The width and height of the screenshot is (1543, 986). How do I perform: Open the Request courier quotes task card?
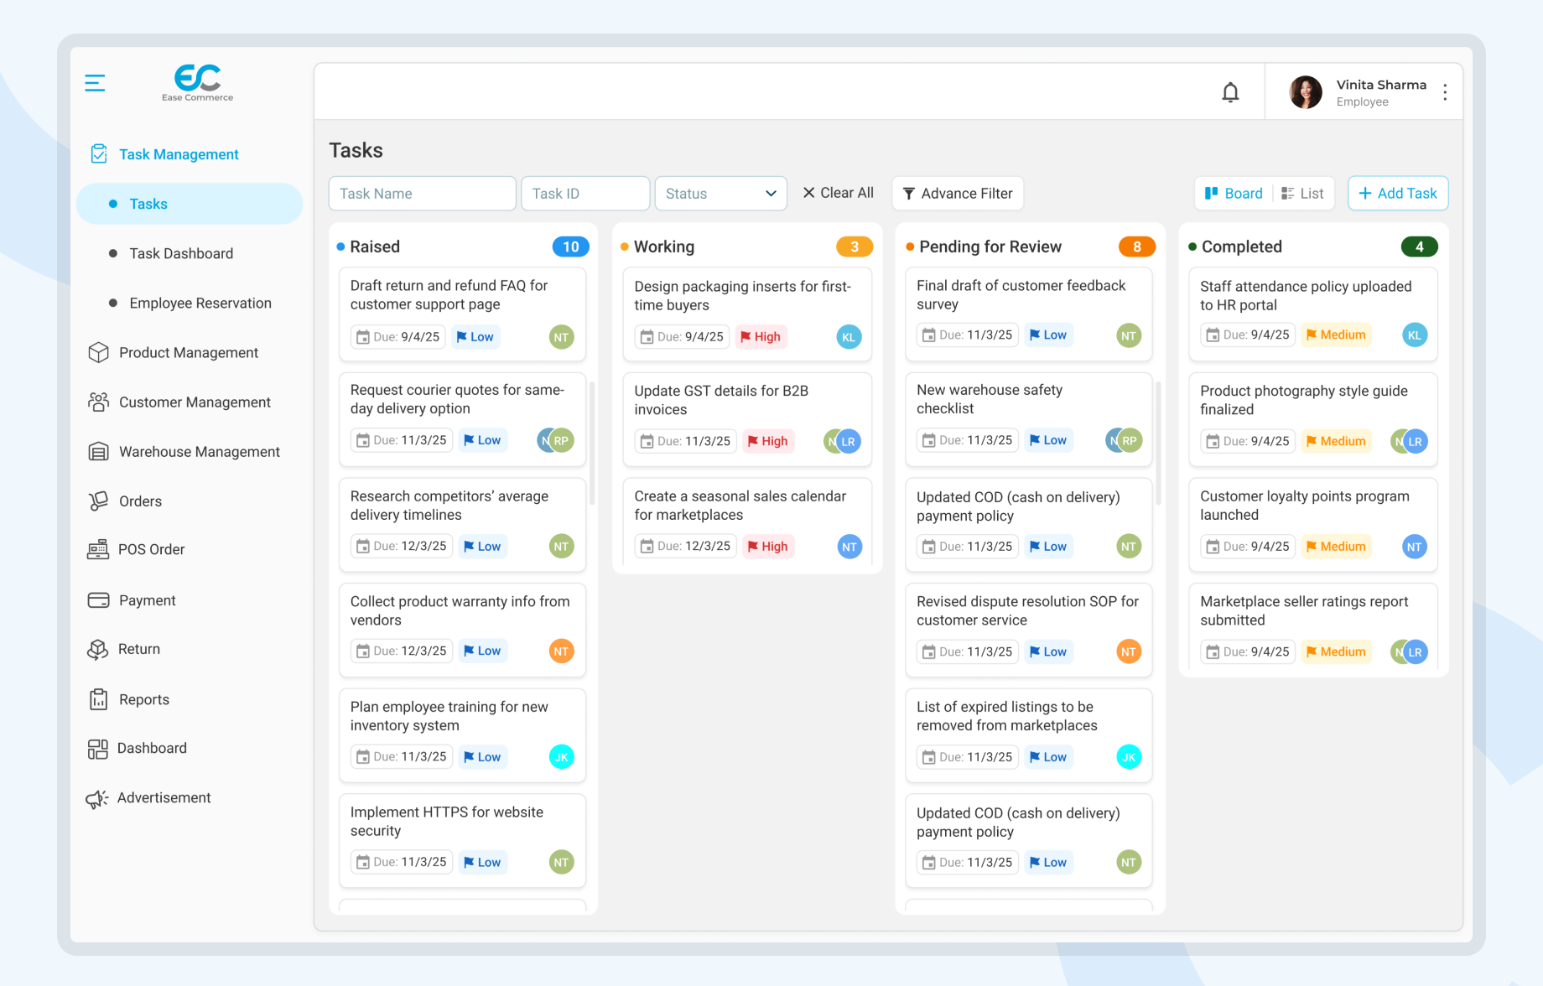tap(462, 419)
